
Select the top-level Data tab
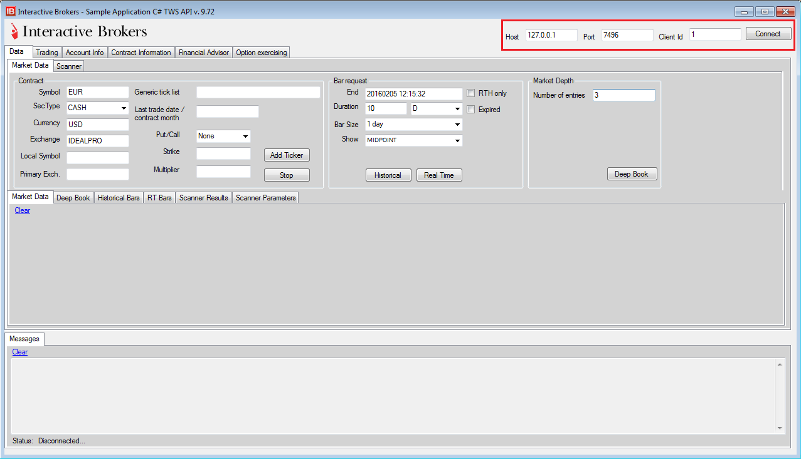18,51
